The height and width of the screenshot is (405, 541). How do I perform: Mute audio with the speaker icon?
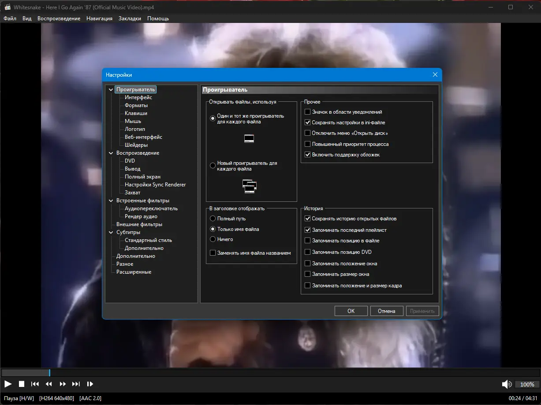[x=507, y=384]
